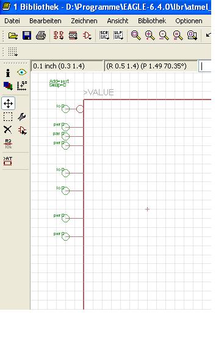Run a ULP program icon
The height and width of the screenshot is (339, 224).
tap(118, 35)
